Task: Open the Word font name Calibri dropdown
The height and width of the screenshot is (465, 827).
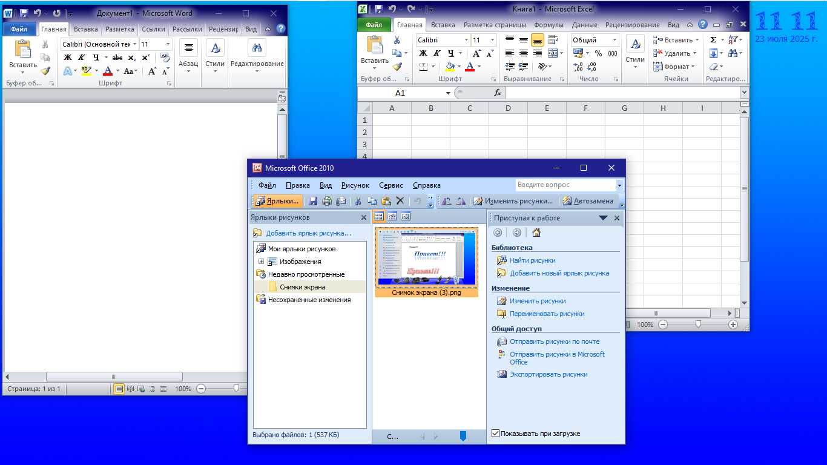Action: click(x=134, y=44)
